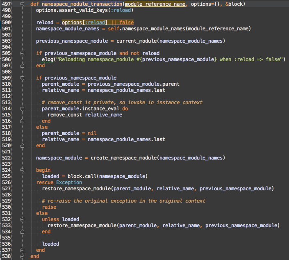Click line number 530 in gutter
Screen dimensions: 289x260
[7, 207]
